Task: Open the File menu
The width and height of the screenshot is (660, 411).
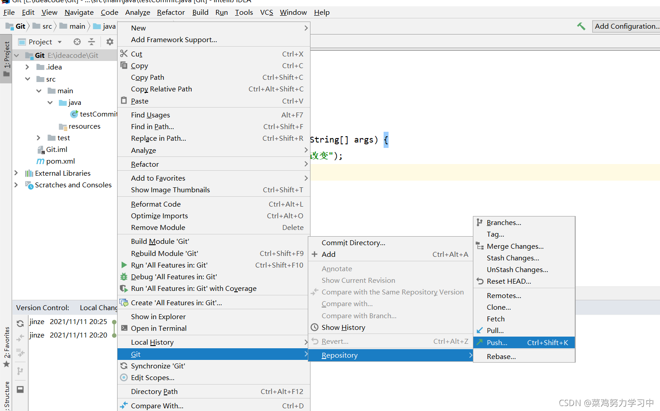Action: pos(9,12)
